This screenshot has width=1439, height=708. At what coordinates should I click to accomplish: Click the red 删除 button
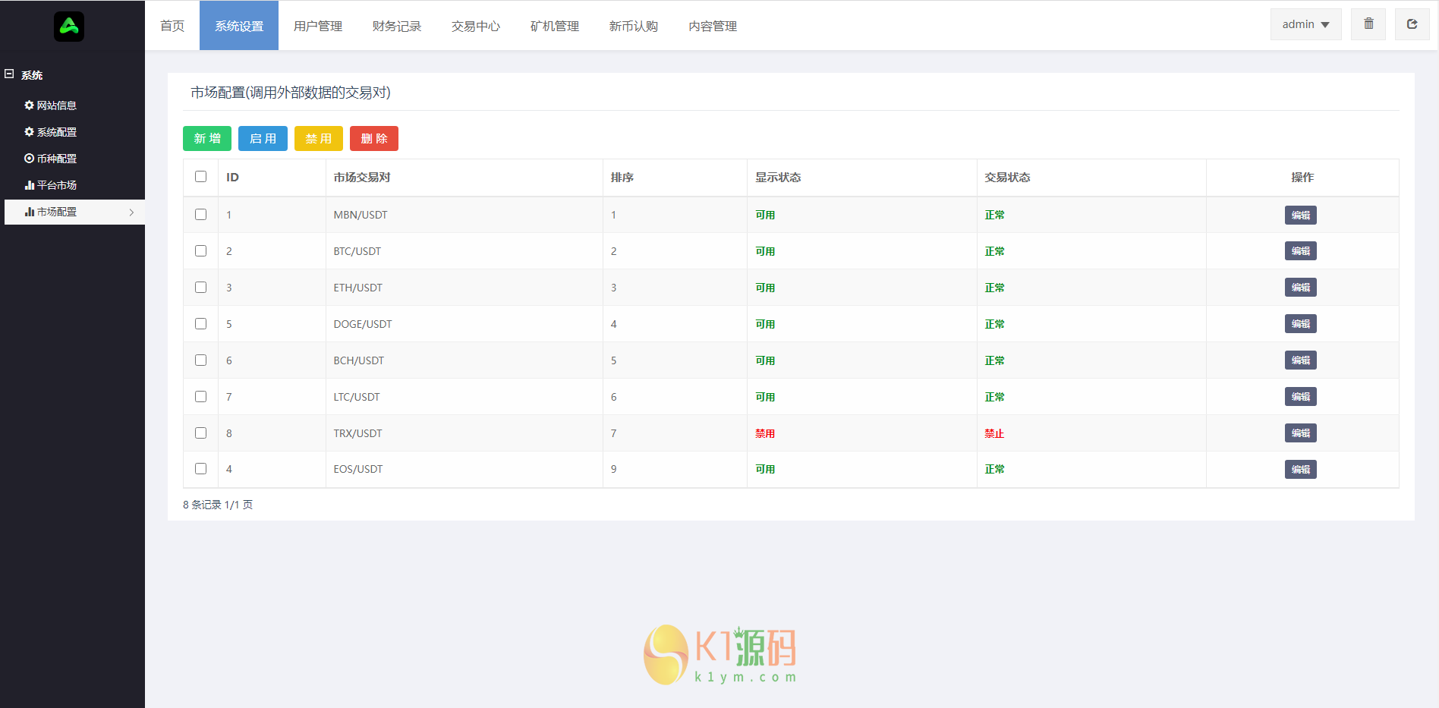tap(373, 139)
